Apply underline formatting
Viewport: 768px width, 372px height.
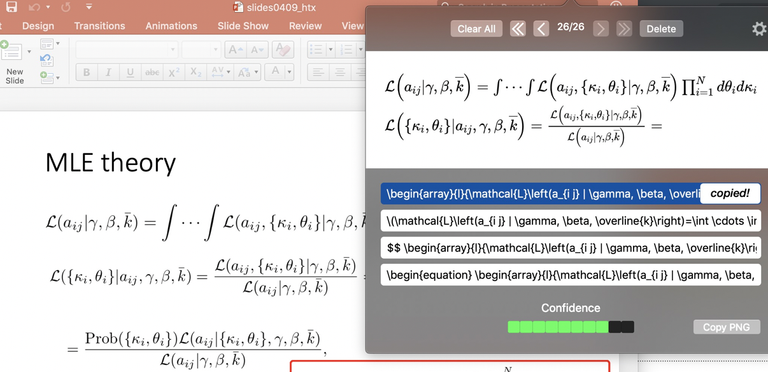click(130, 72)
